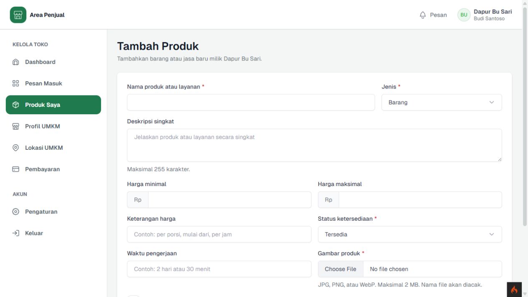Click the BU profile avatar
Image resolution: width=528 pixels, height=297 pixels.
(464, 15)
